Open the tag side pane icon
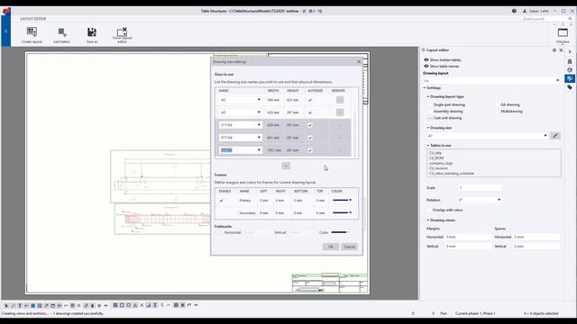 click(x=570, y=87)
